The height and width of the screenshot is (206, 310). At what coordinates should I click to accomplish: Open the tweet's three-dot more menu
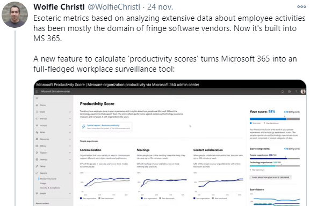(x=301, y=7)
